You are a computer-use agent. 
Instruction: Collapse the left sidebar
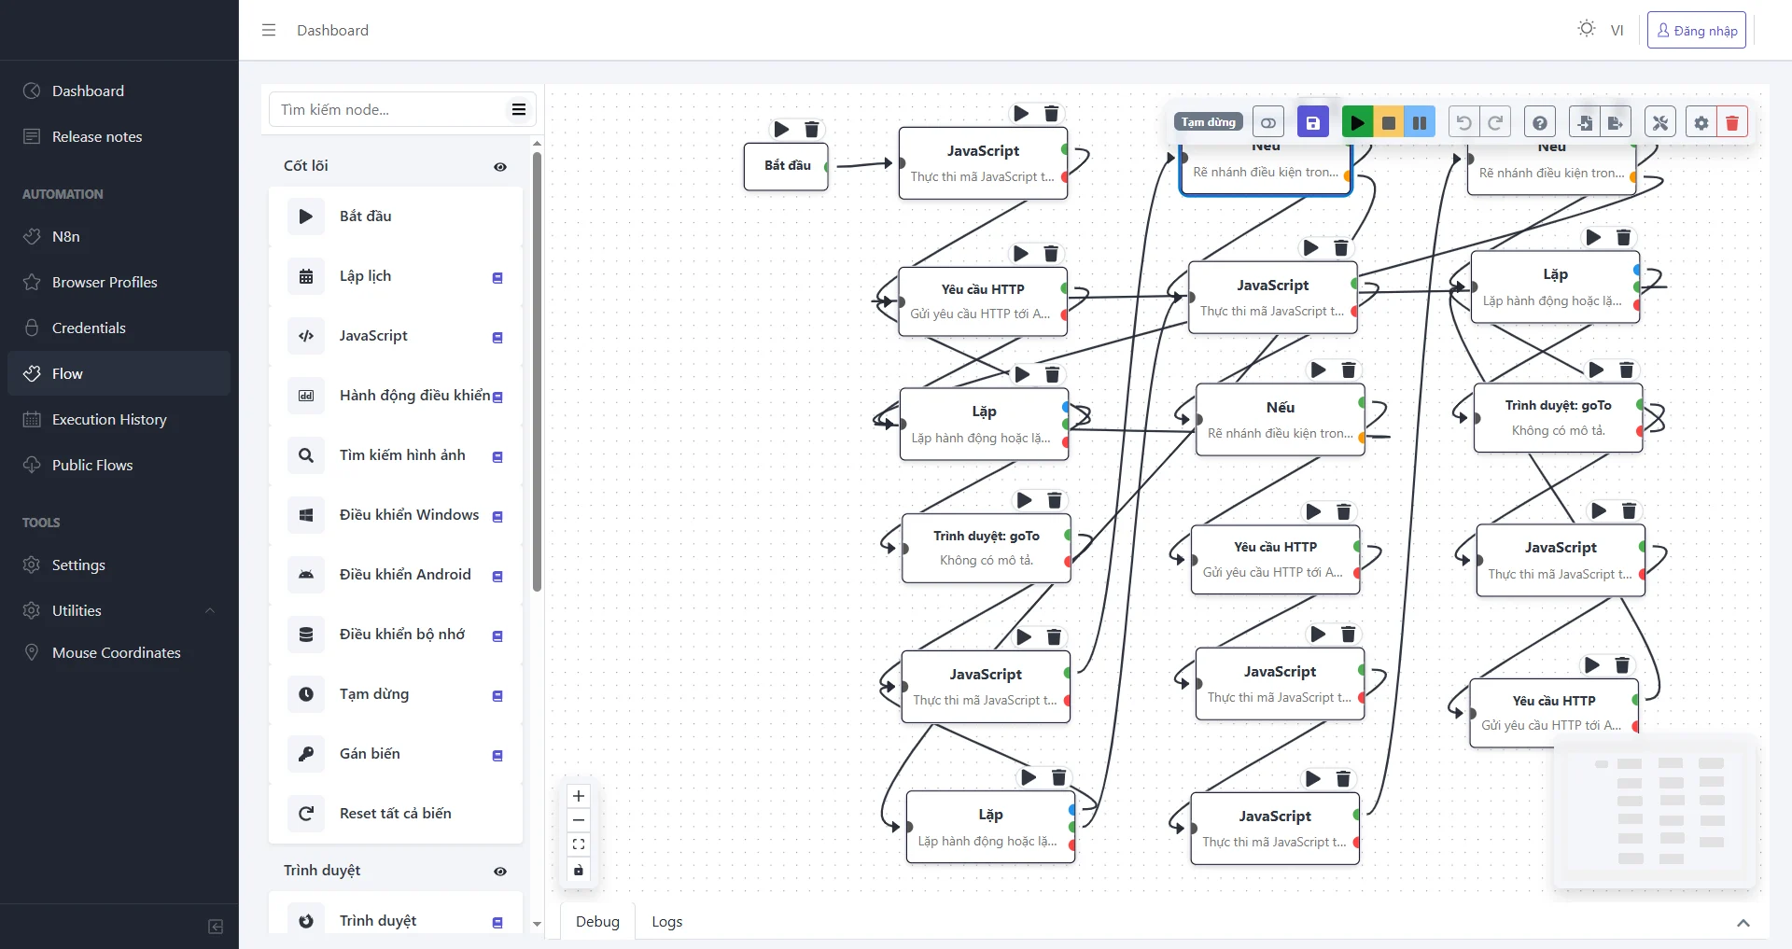coord(216,927)
